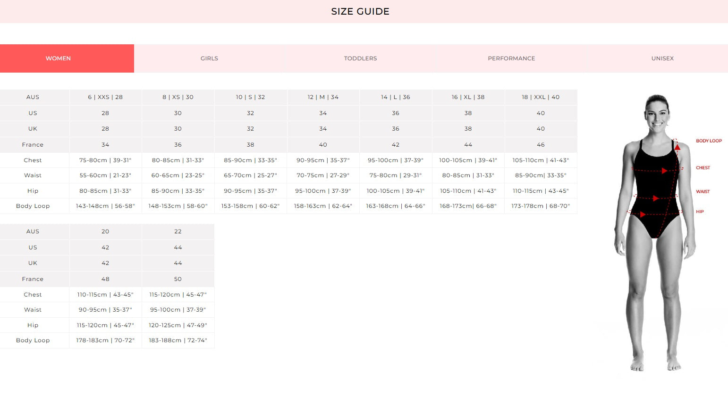Select the Performance tab
728x396 pixels.
[511, 58]
